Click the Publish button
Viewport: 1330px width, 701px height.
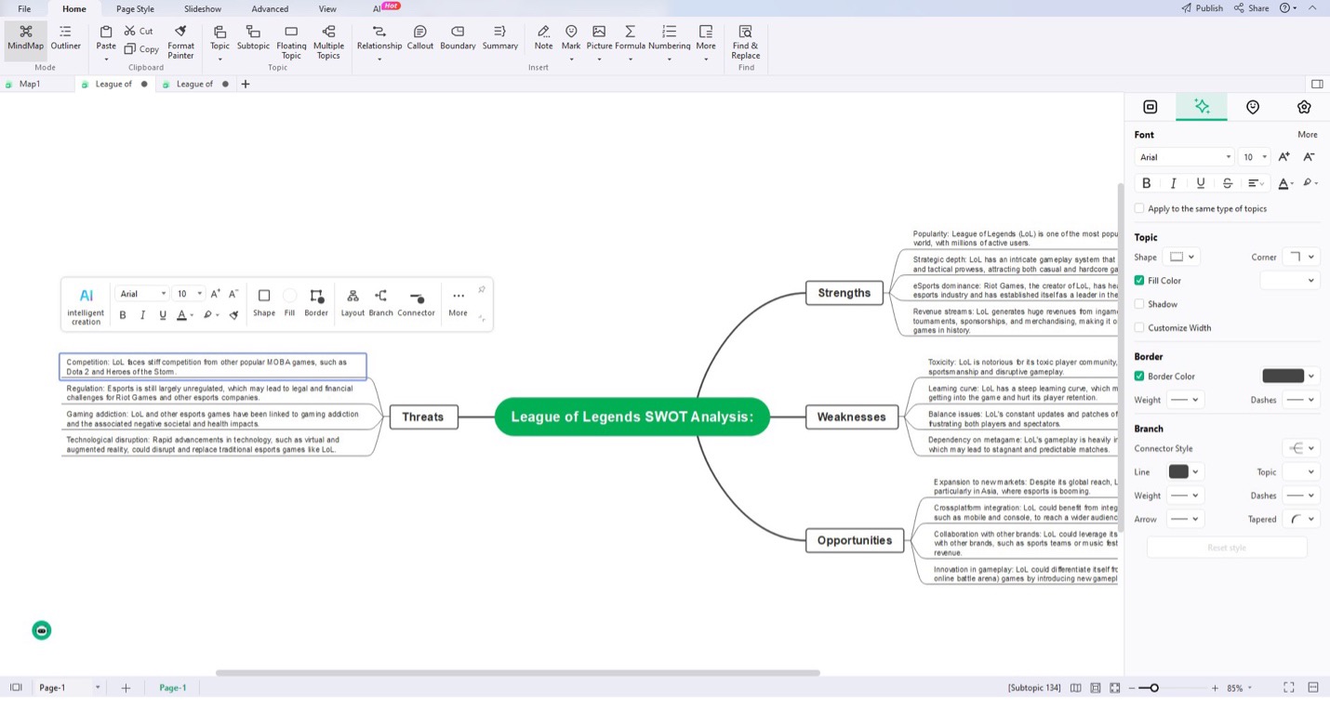[x=1202, y=8]
